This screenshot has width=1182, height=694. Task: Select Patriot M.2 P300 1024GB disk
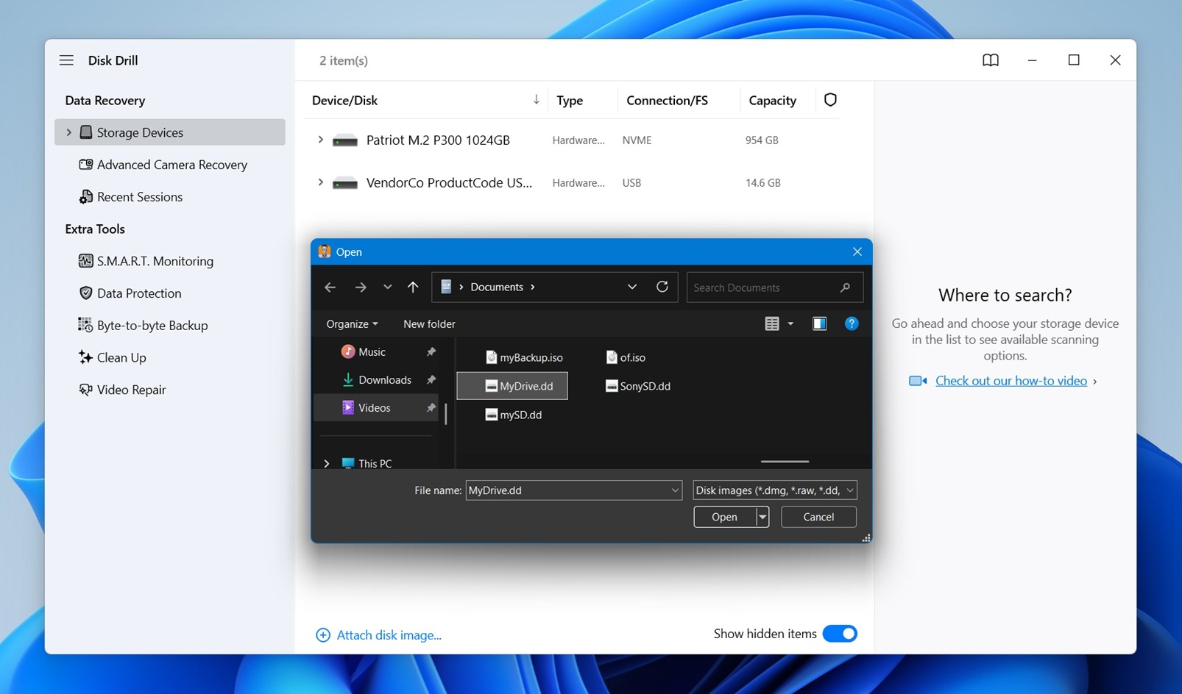click(438, 140)
